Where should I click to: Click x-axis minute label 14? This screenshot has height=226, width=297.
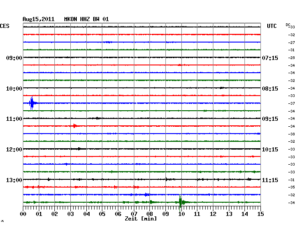coord(244,214)
